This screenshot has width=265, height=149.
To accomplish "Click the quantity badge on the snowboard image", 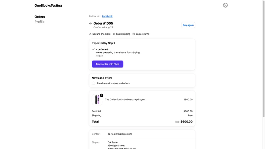I will click(x=101, y=95).
